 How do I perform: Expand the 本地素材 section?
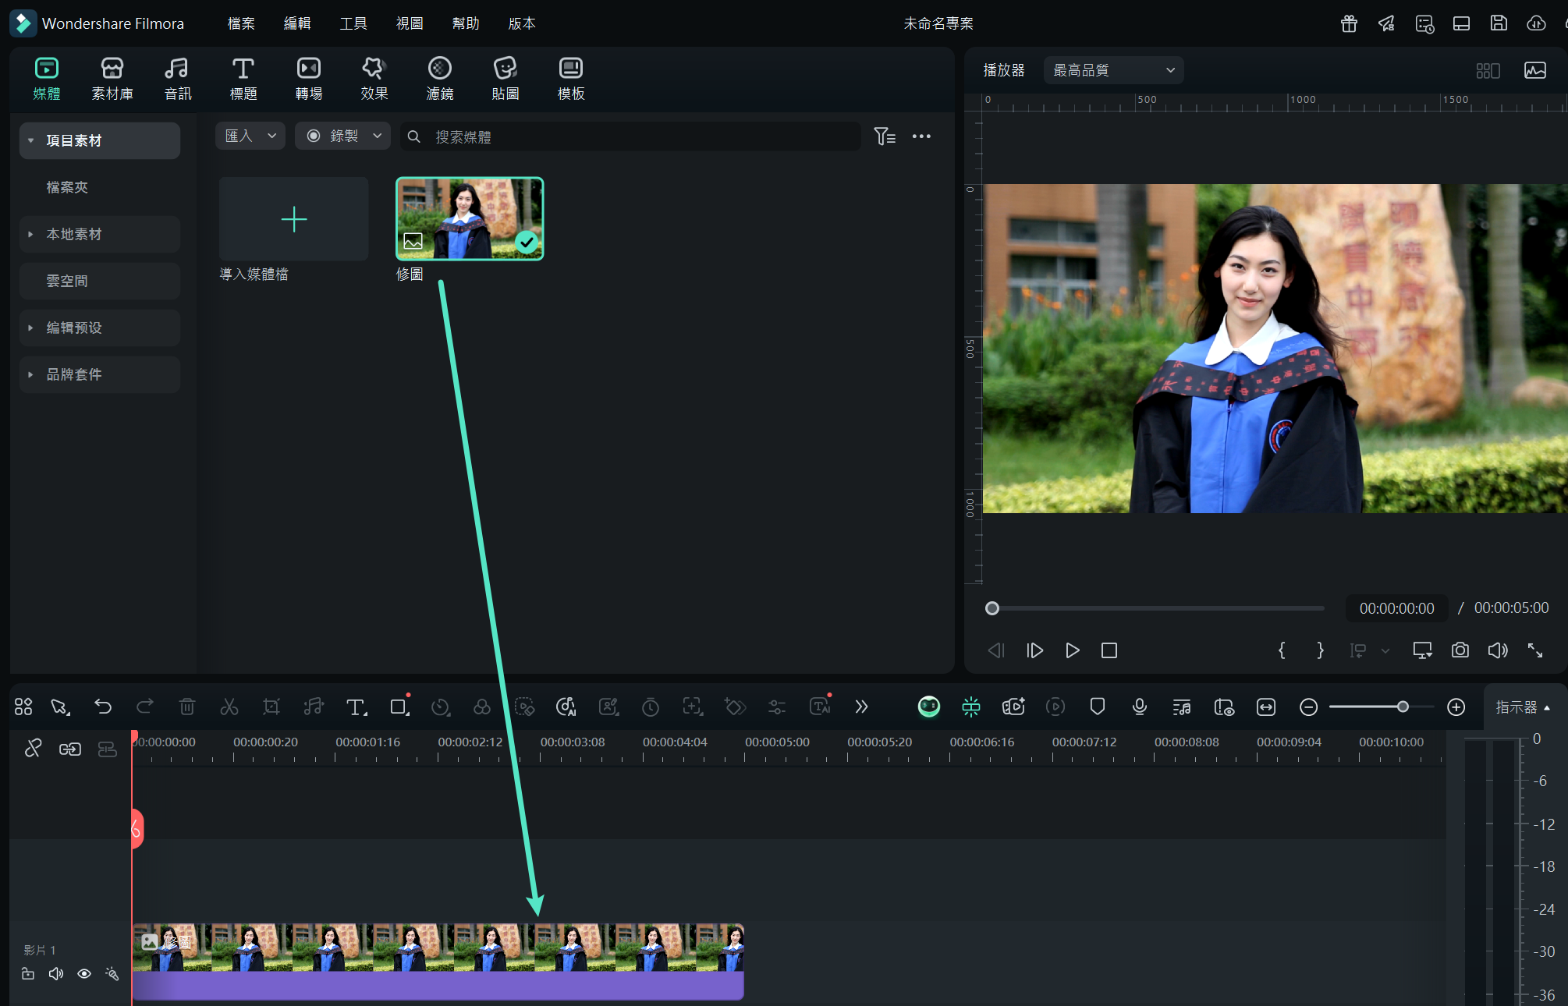point(30,234)
